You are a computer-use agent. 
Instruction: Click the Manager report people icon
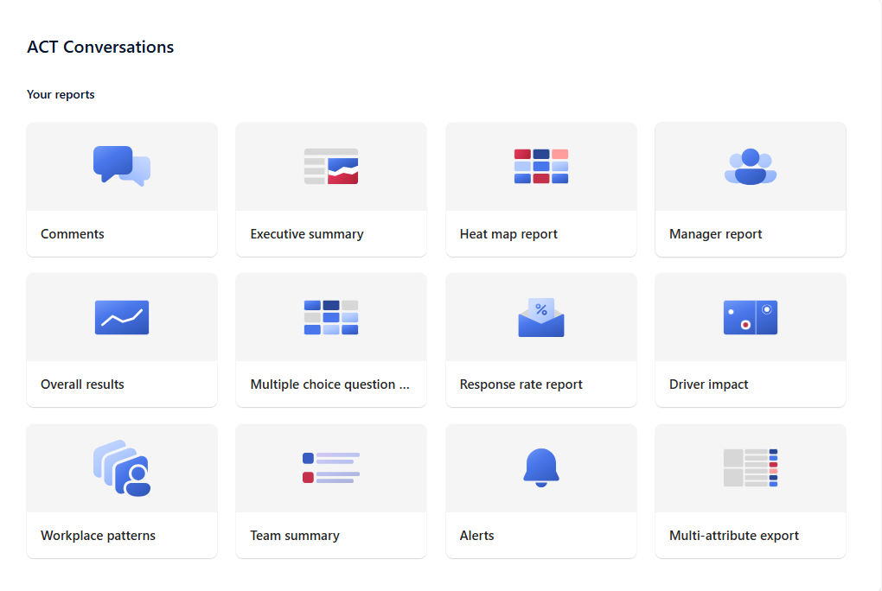[x=750, y=166]
